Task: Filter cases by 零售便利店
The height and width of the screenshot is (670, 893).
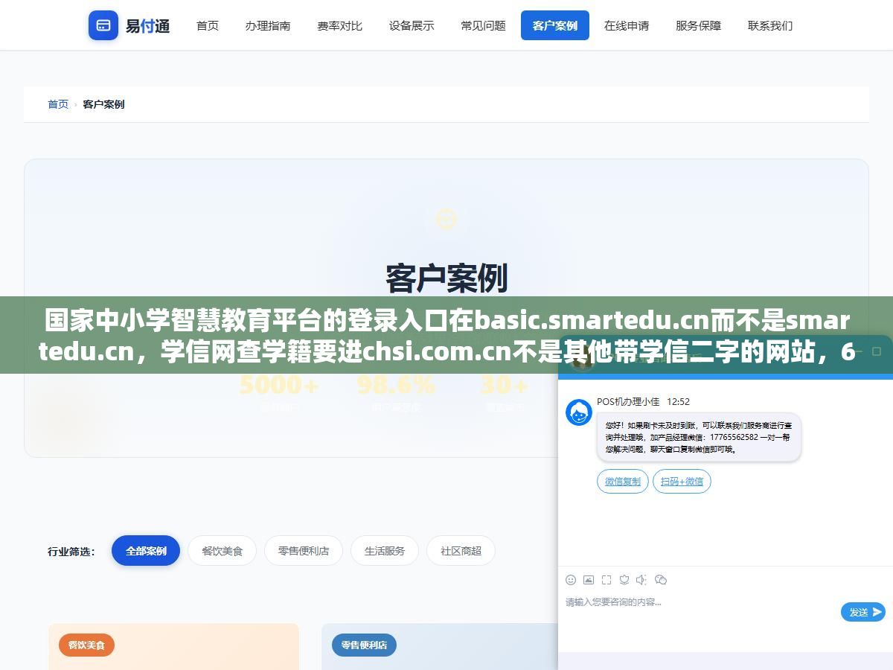Action: [304, 551]
